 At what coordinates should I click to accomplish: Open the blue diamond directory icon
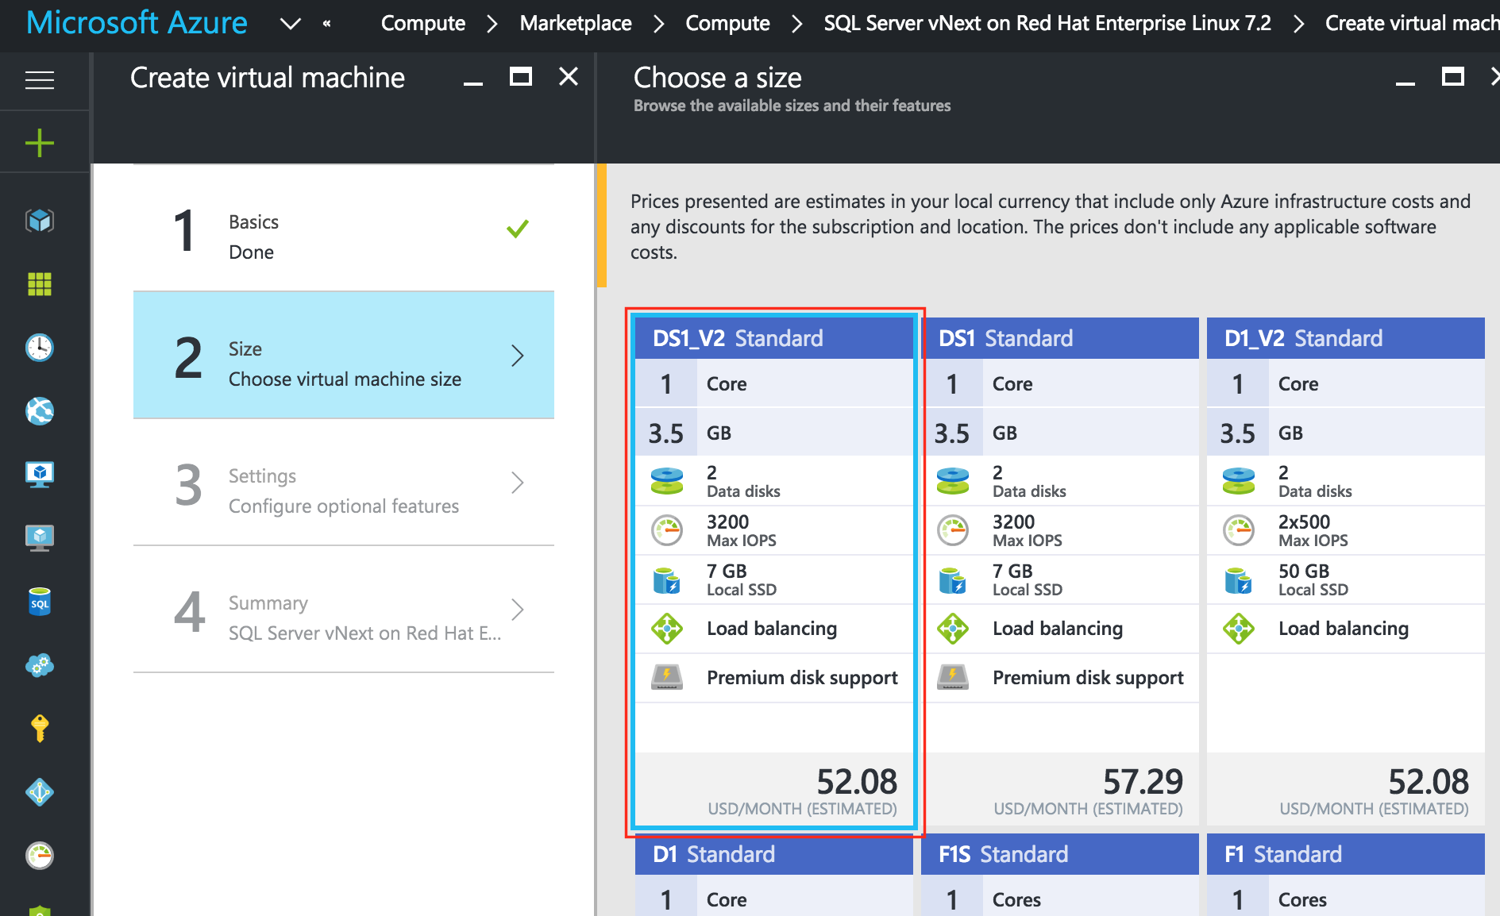coord(40,791)
